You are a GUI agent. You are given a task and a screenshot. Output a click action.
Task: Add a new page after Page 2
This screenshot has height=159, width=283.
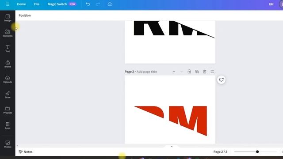(212, 72)
